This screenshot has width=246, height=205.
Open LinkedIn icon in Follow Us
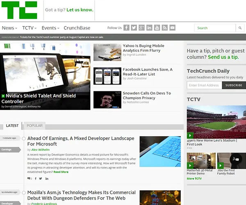tap(149, 28)
